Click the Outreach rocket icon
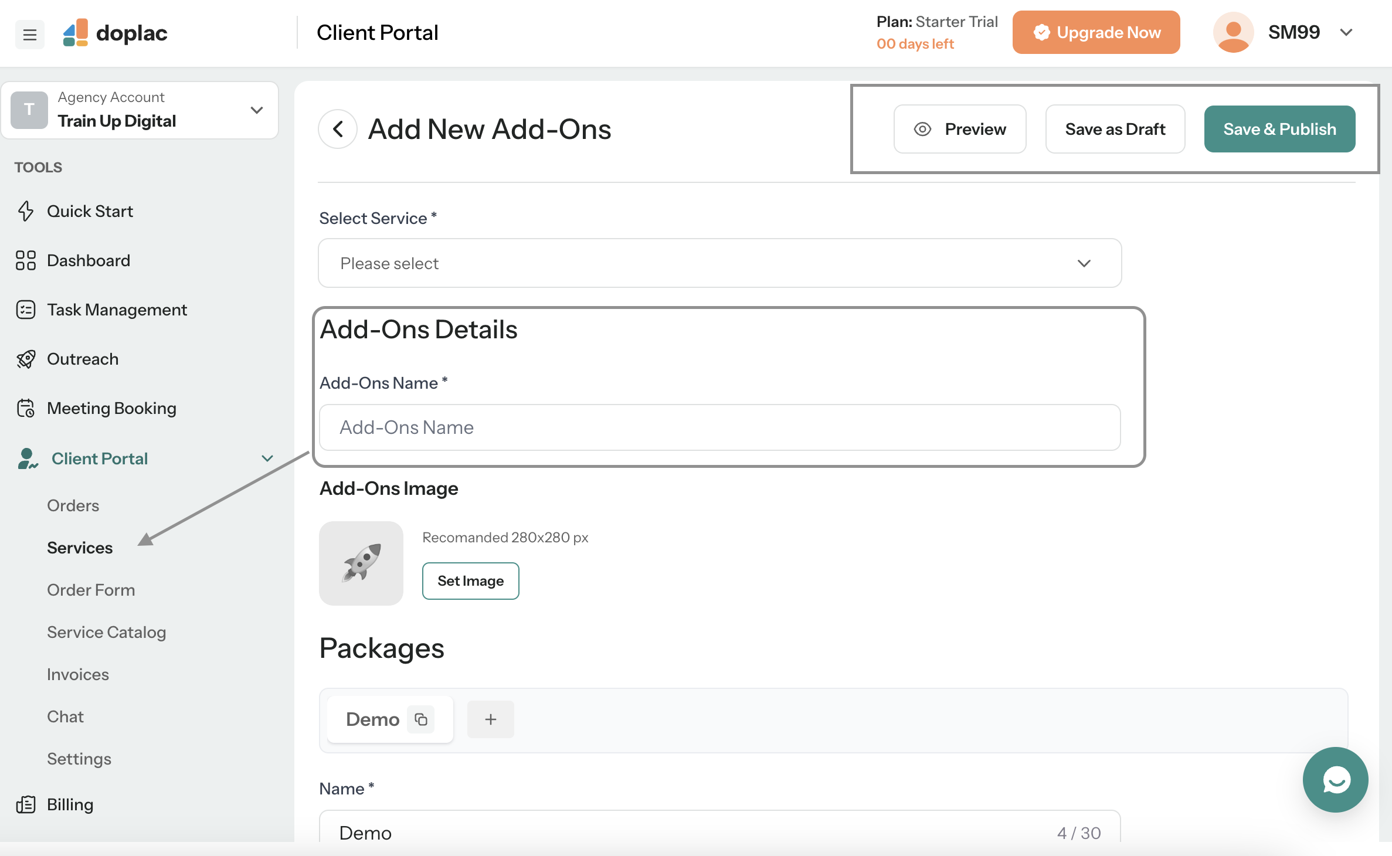The image size is (1392, 856). [x=26, y=359]
